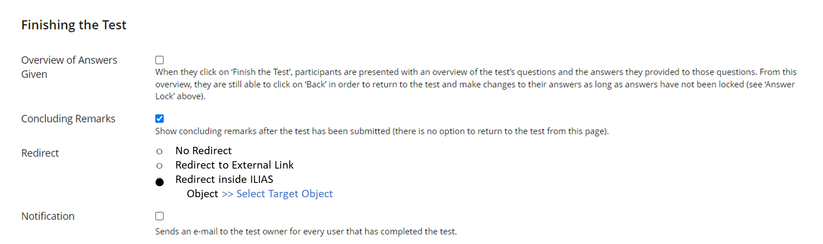Click the Finishing the Test heading
Image resolution: width=823 pixels, height=244 pixels.
[74, 25]
